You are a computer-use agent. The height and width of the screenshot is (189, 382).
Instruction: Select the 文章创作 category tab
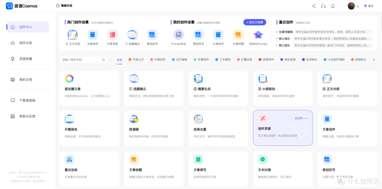coord(158,60)
